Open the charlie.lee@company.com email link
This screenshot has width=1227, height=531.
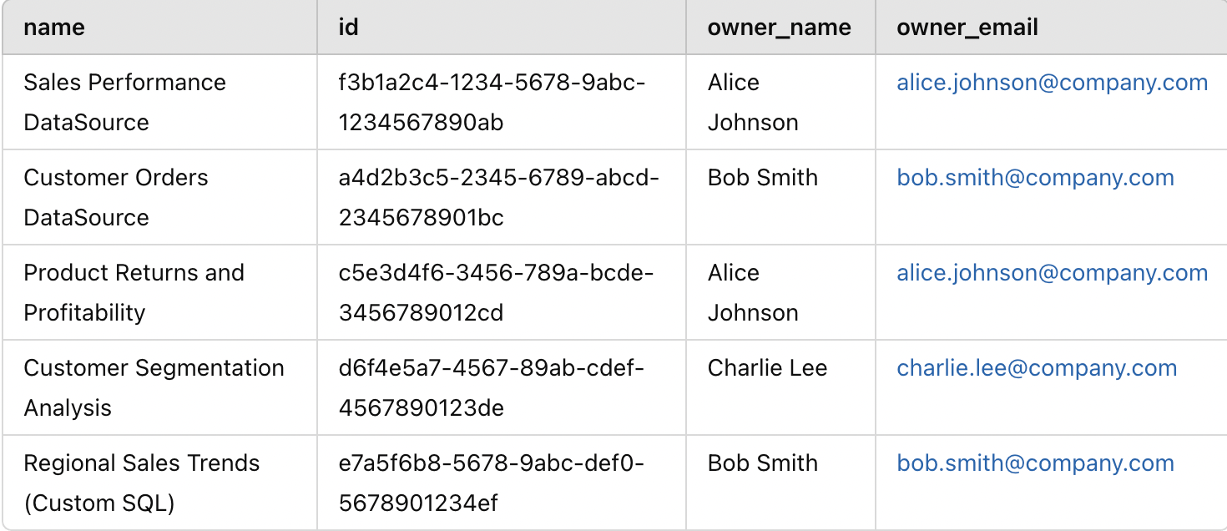[1037, 368]
